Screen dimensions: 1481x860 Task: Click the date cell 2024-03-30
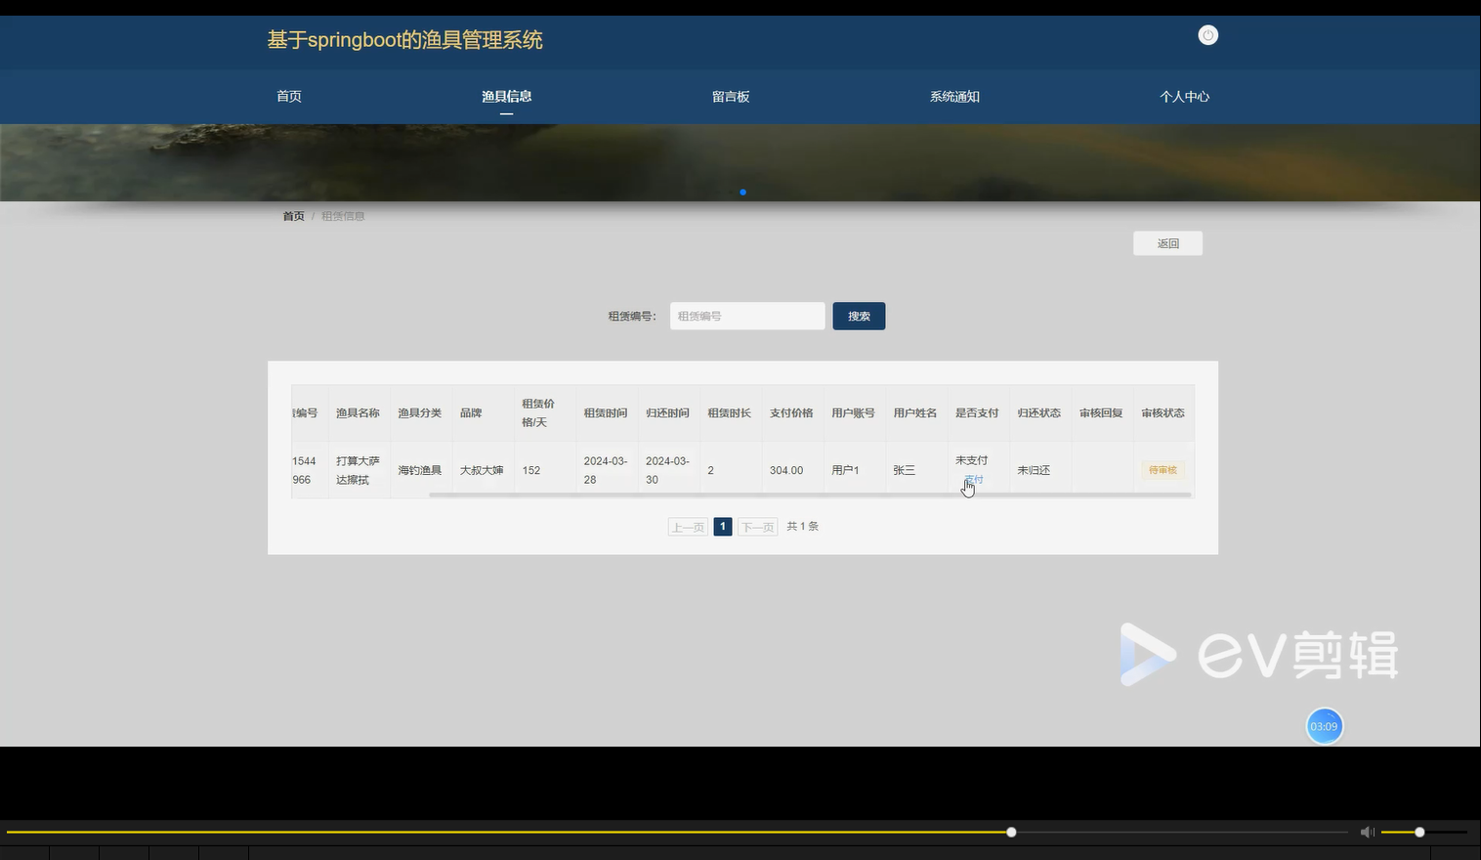[x=667, y=470]
